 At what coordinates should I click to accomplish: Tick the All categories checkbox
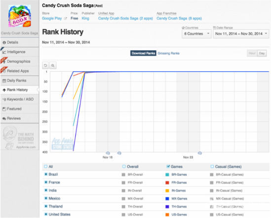pos(45,166)
